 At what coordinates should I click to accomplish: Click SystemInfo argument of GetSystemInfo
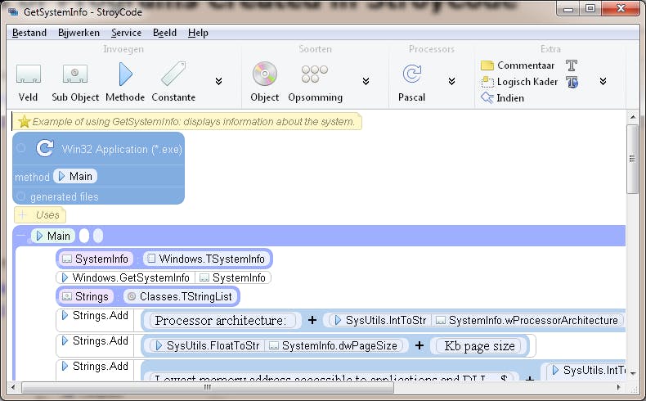pos(233,277)
